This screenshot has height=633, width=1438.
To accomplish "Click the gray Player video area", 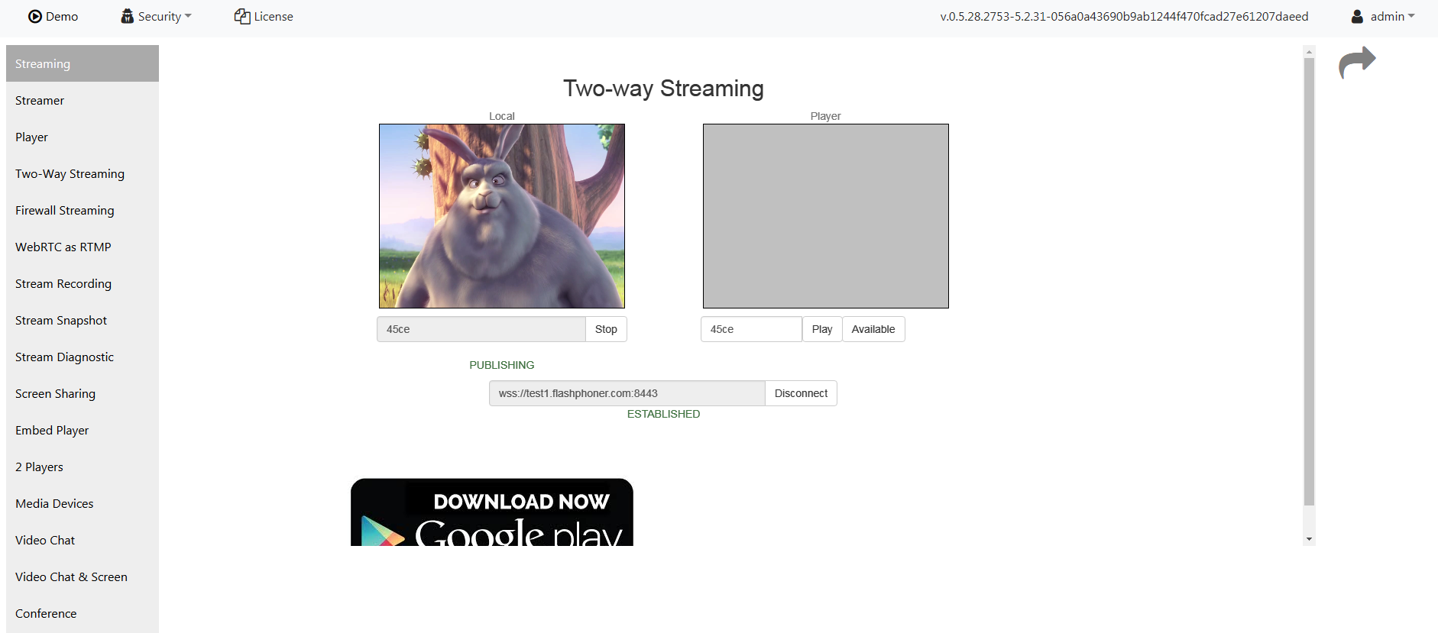I will (825, 216).
